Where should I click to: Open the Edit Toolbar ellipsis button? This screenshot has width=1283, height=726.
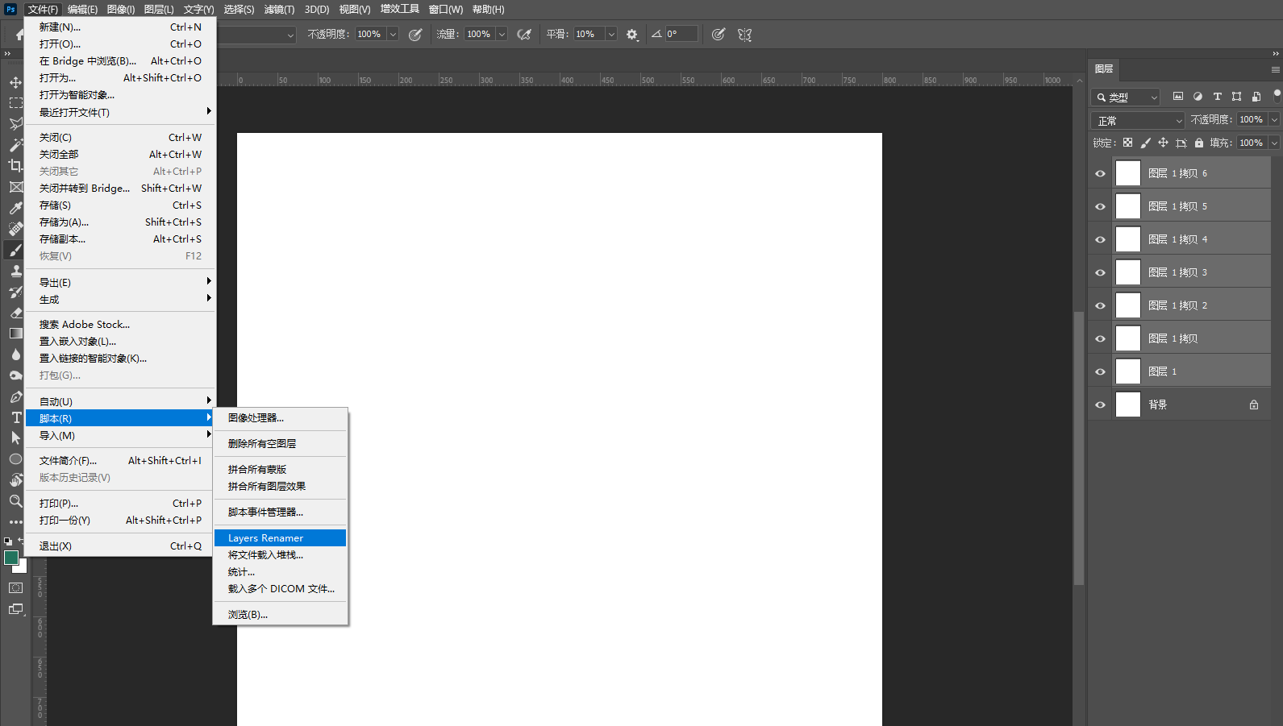tap(15, 522)
